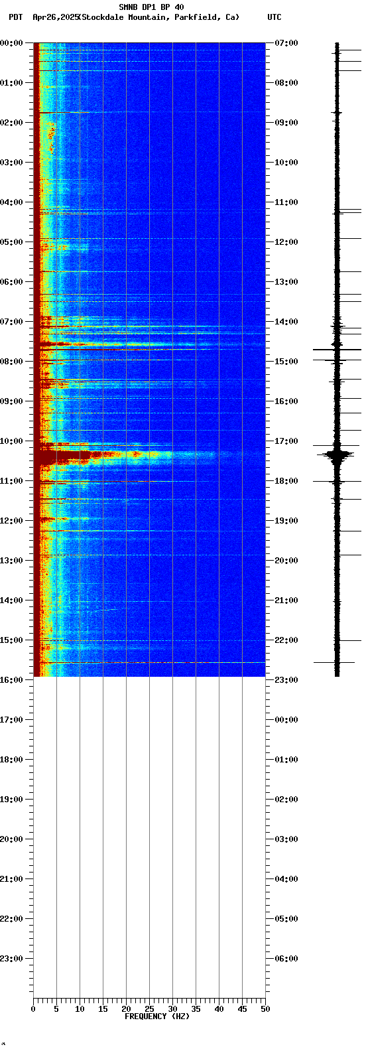Select the "15" Hz frequency tick label
The image size is (366, 1051).
(103, 1009)
